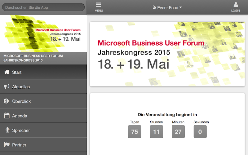248x155 pixels.
Task: Click the login user icon
Action: pos(236,5)
